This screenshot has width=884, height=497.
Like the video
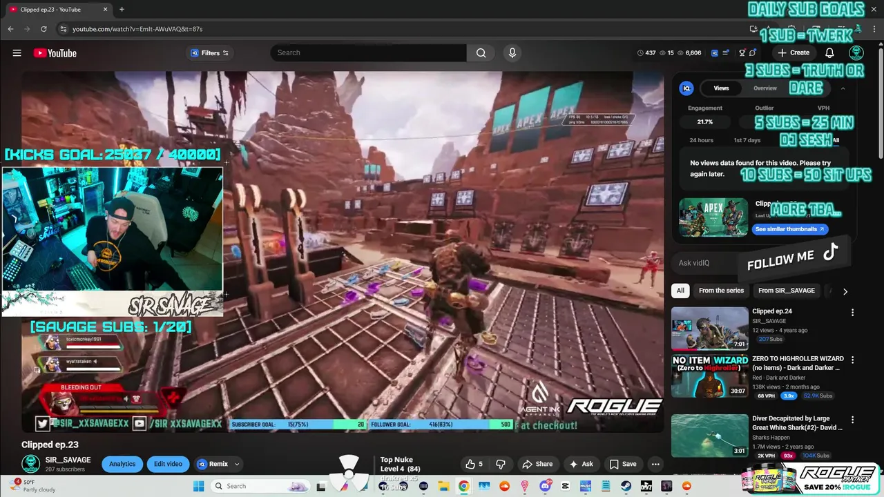(474, 464)
